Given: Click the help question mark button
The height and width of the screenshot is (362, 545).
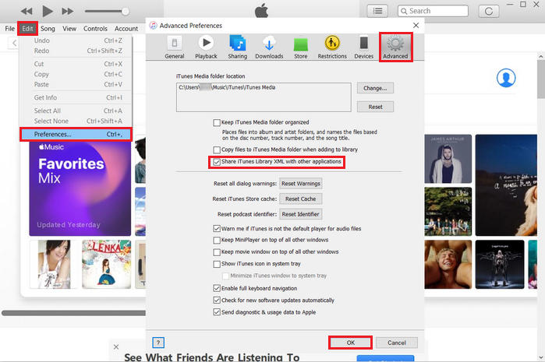Looking at the screenshot, I should pyautogui.click(x=158, y=343).
